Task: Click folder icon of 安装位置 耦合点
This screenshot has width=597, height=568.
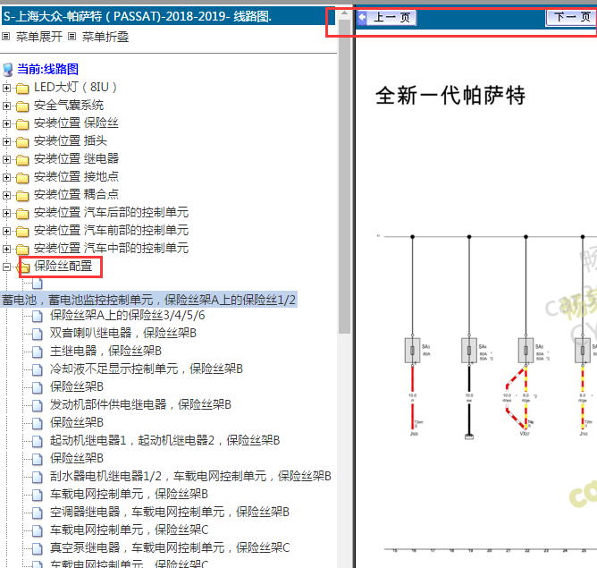Action: coord(22,196)
